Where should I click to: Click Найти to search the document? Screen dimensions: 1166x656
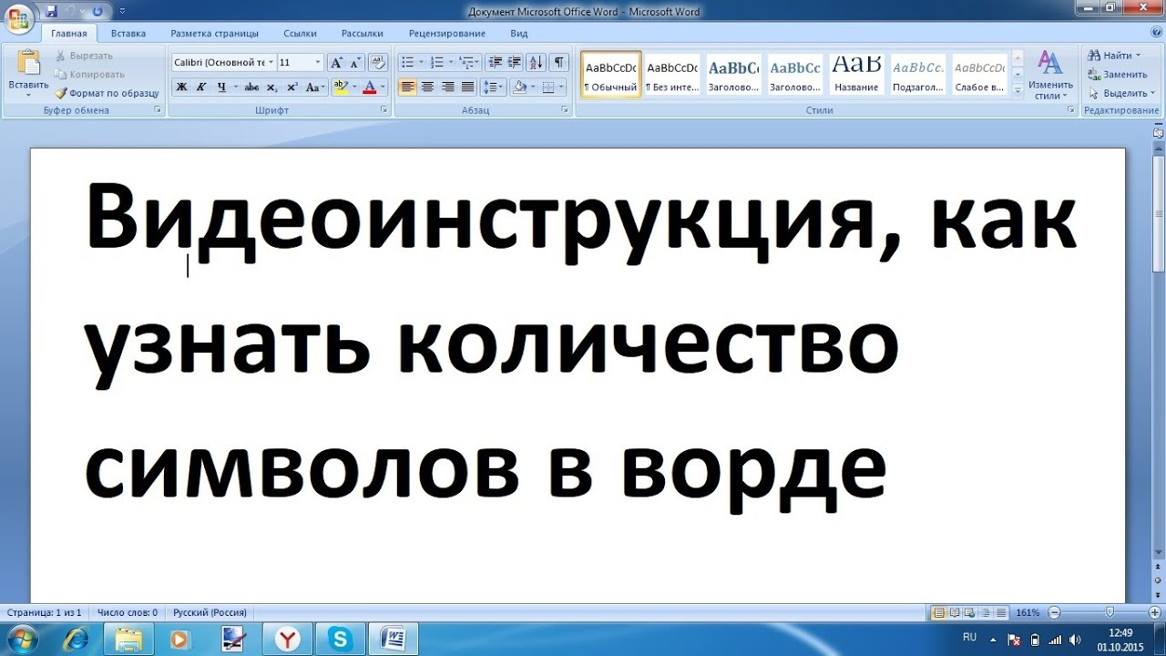coord(1113,56)
